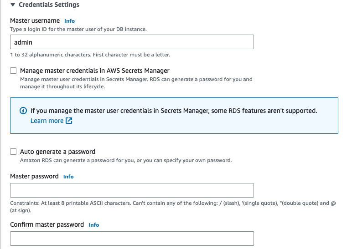This screenshot has width=347, height=249.
Task: Tick the Auto generate a password checkbox
Action: pyautogui.click(x=13, y=152)
